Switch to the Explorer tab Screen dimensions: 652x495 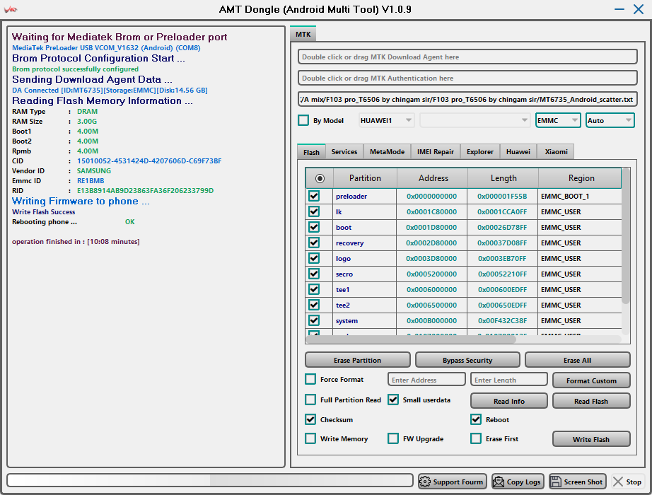[480, 152]
